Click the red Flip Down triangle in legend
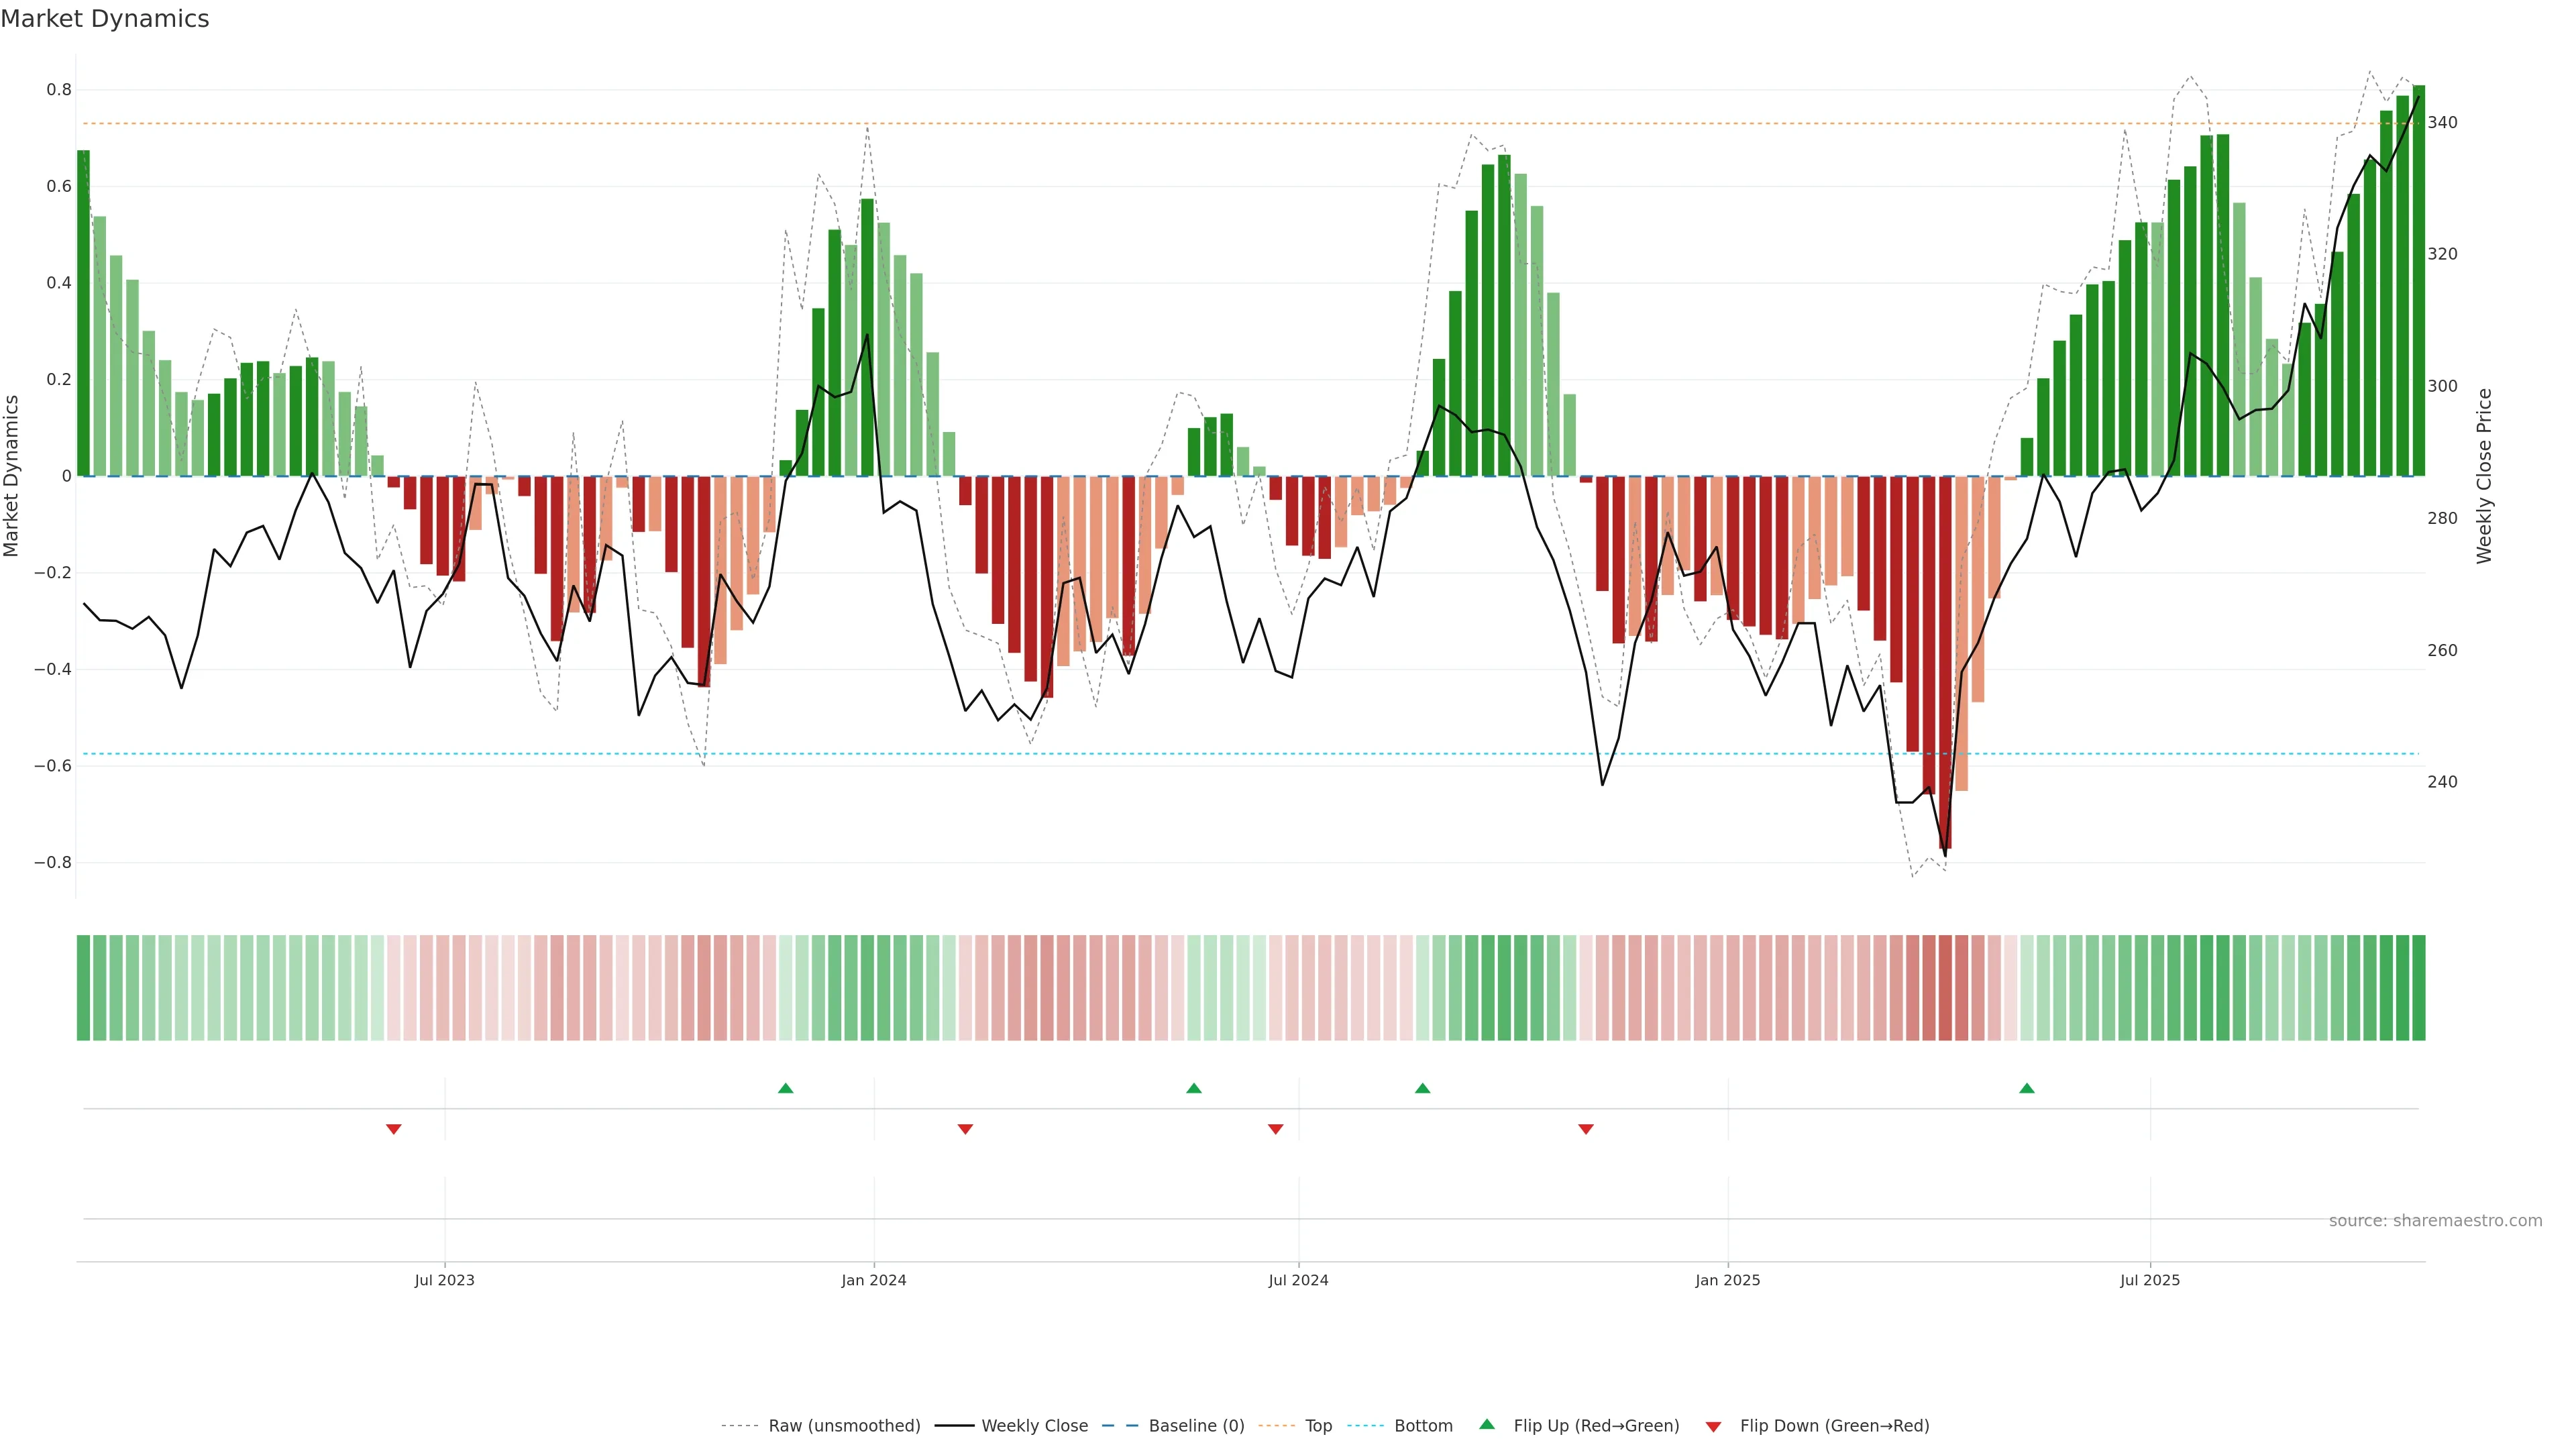 click(x=1713, y=1427)
